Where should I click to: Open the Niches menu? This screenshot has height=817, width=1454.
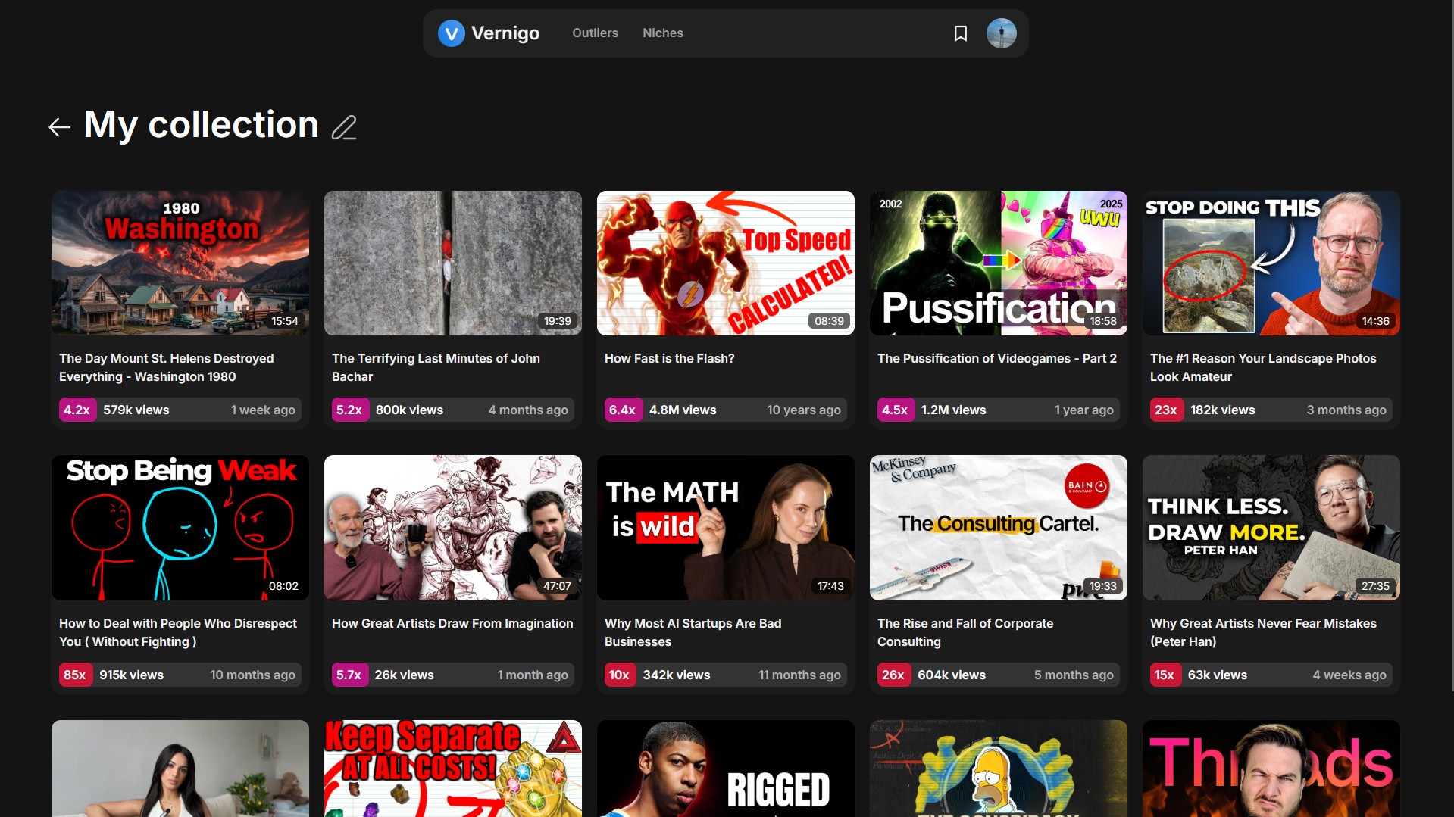coord(663,33)
